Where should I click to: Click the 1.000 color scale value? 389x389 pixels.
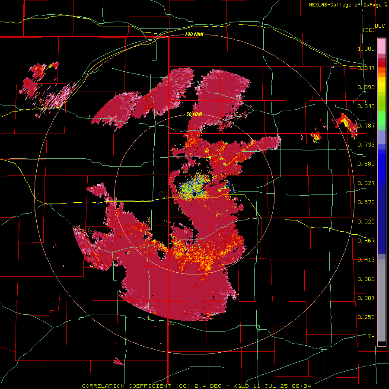(x=366, y=48)
